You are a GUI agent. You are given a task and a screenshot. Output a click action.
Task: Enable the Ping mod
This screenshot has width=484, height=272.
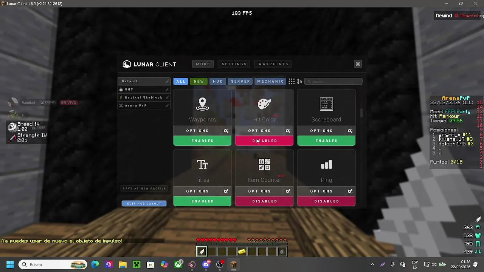pyautogui.click(x=326, y=201)
